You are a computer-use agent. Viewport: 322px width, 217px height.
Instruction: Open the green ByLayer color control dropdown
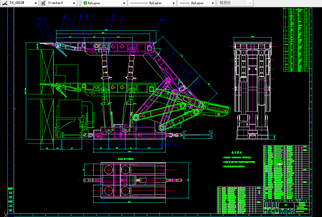tap(104, 3)
